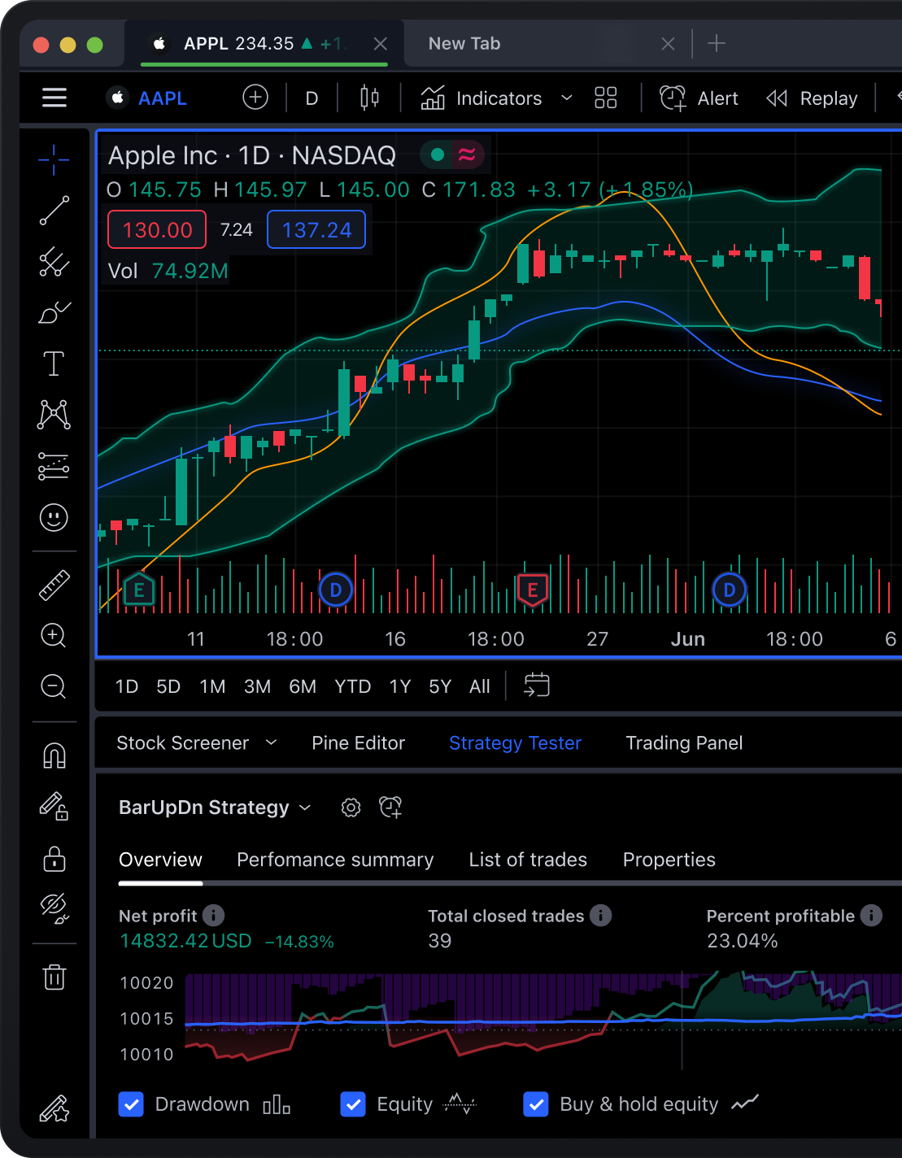Select the trend line drawing tool
902x1158 pixels.
[x=54, y=211]
